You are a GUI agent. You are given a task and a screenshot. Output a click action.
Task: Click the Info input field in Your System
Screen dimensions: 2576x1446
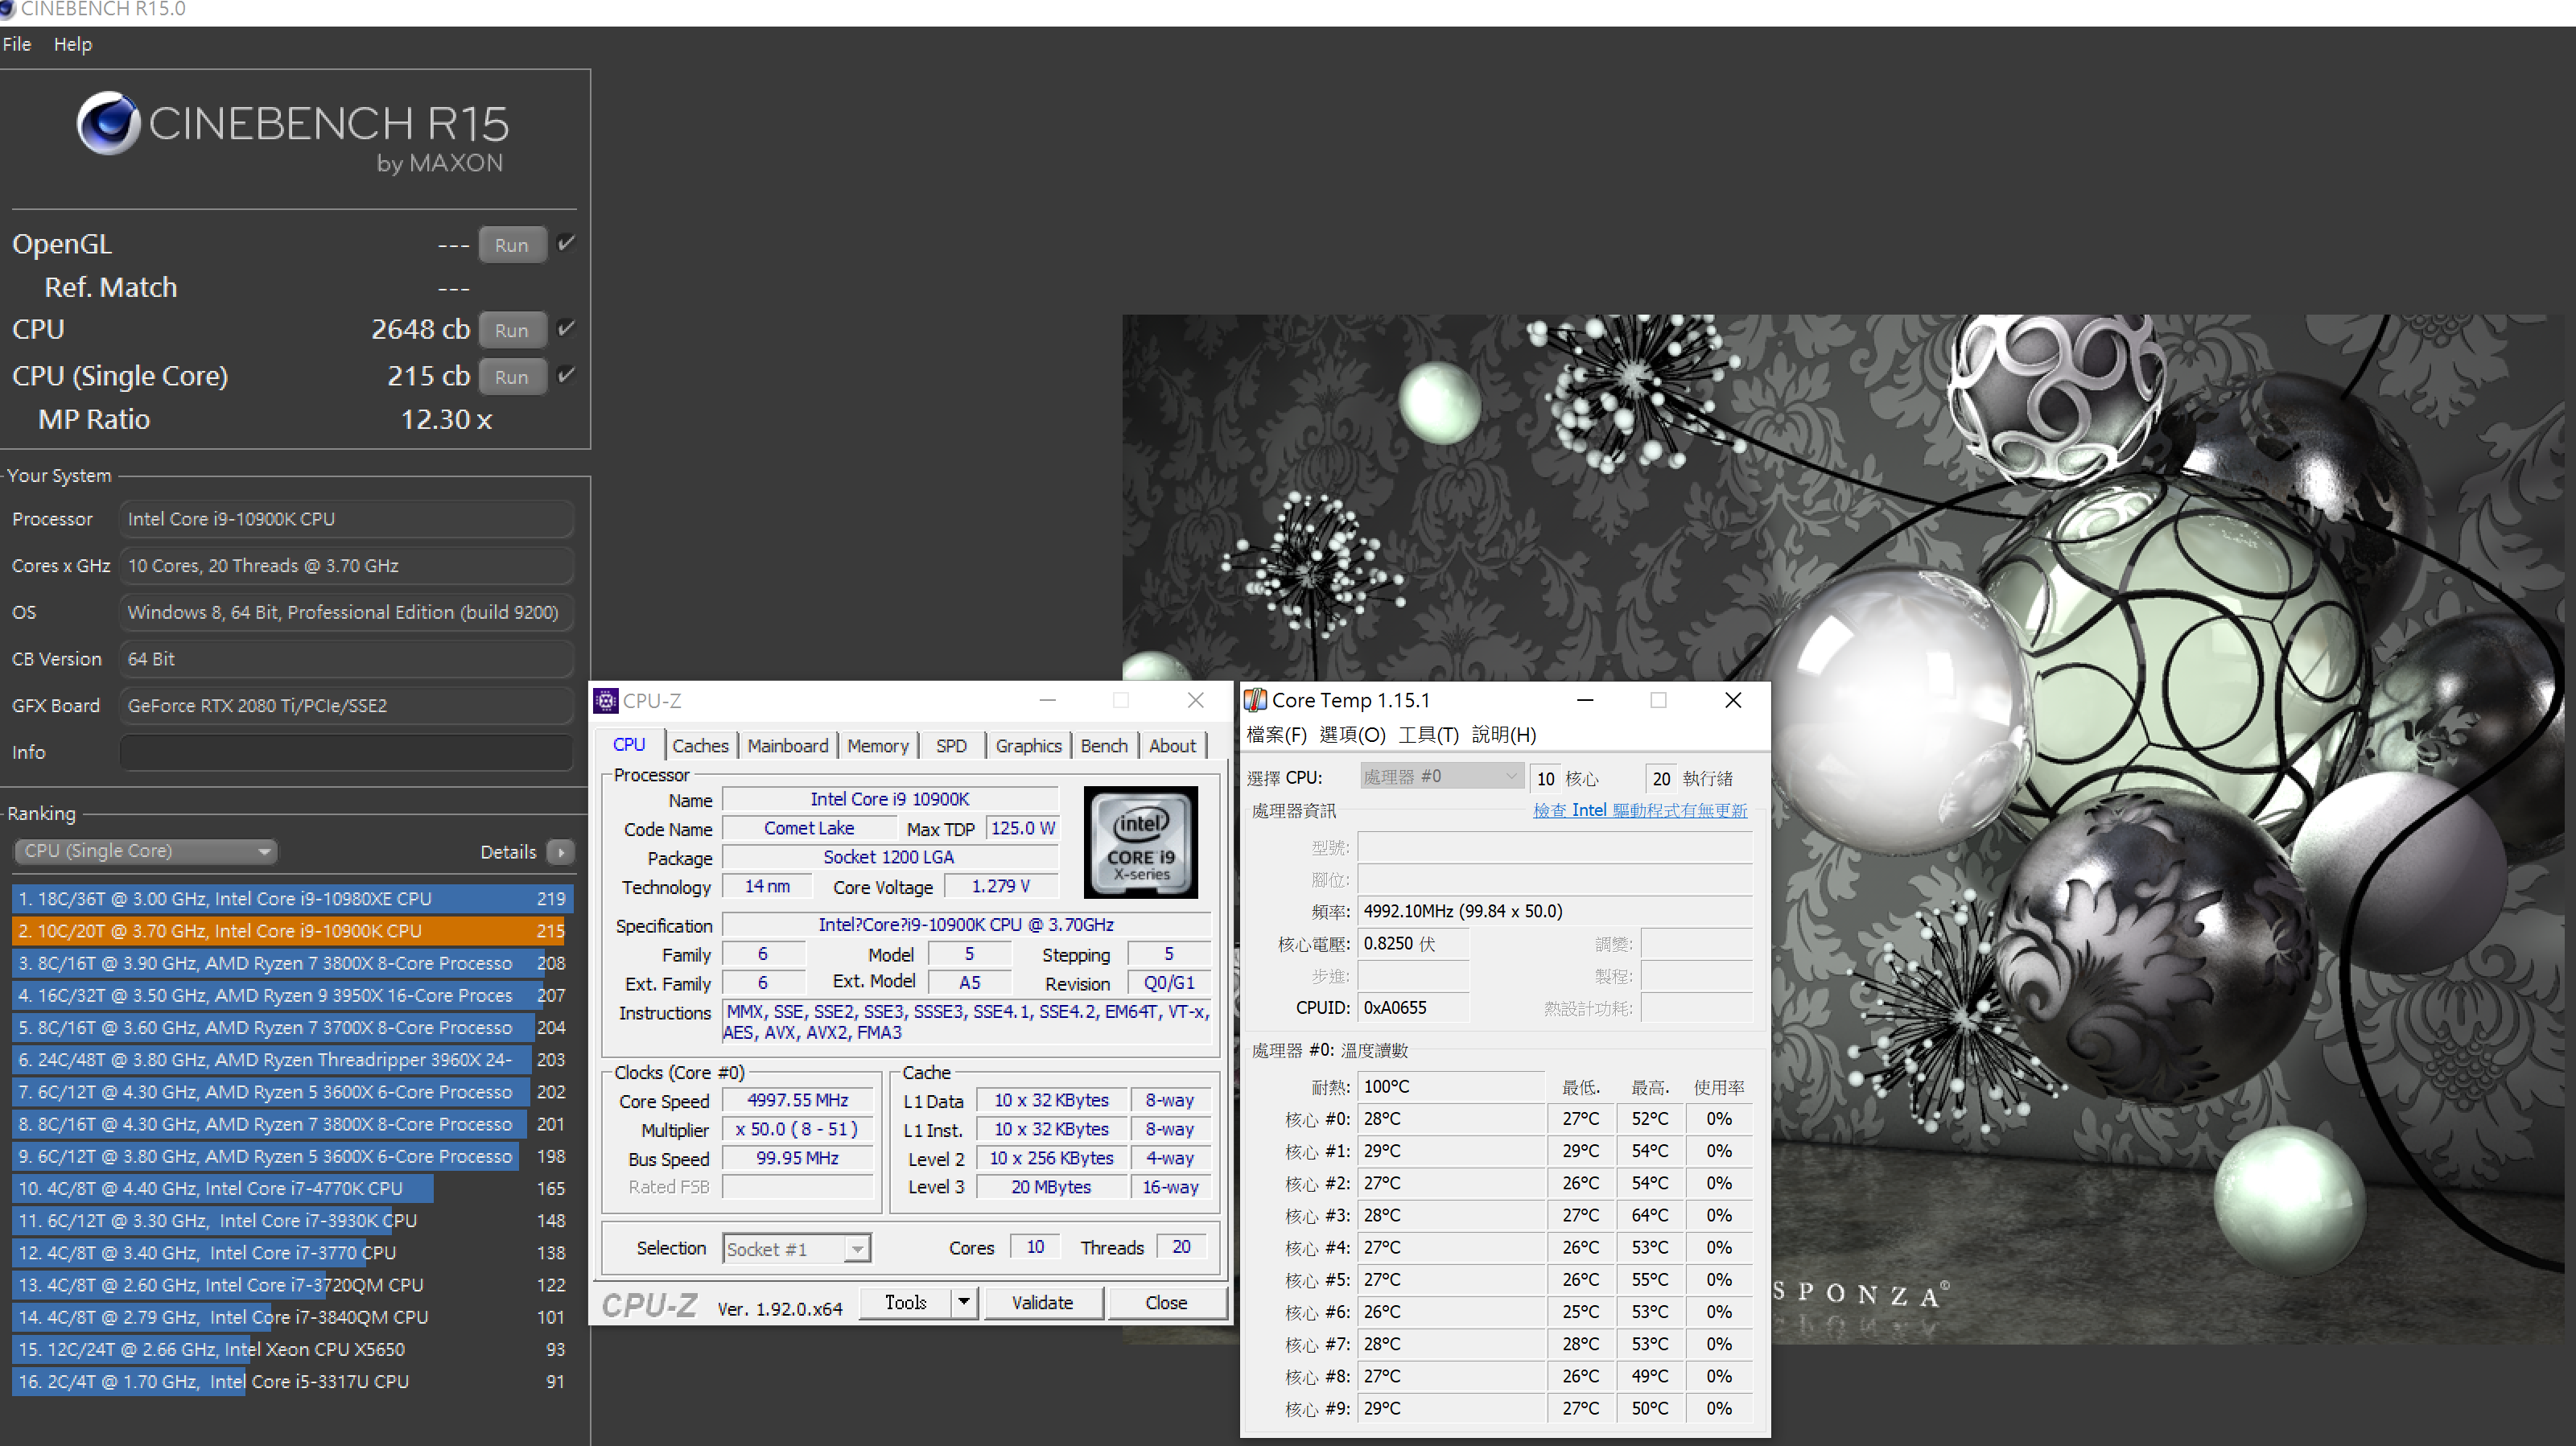(x=346, y=752)
